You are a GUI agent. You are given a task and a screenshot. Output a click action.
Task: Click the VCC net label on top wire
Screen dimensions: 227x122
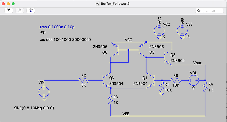pyautogui.click(x=128, y=40)
